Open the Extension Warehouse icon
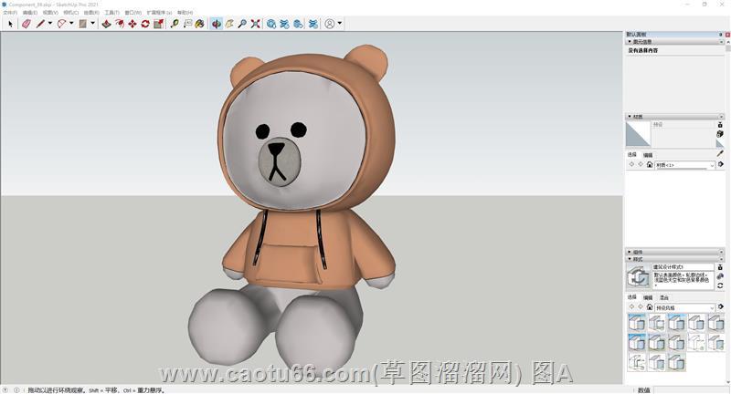Image resolution: width=731 pixels, height=394 pixels. coord(284,24)
